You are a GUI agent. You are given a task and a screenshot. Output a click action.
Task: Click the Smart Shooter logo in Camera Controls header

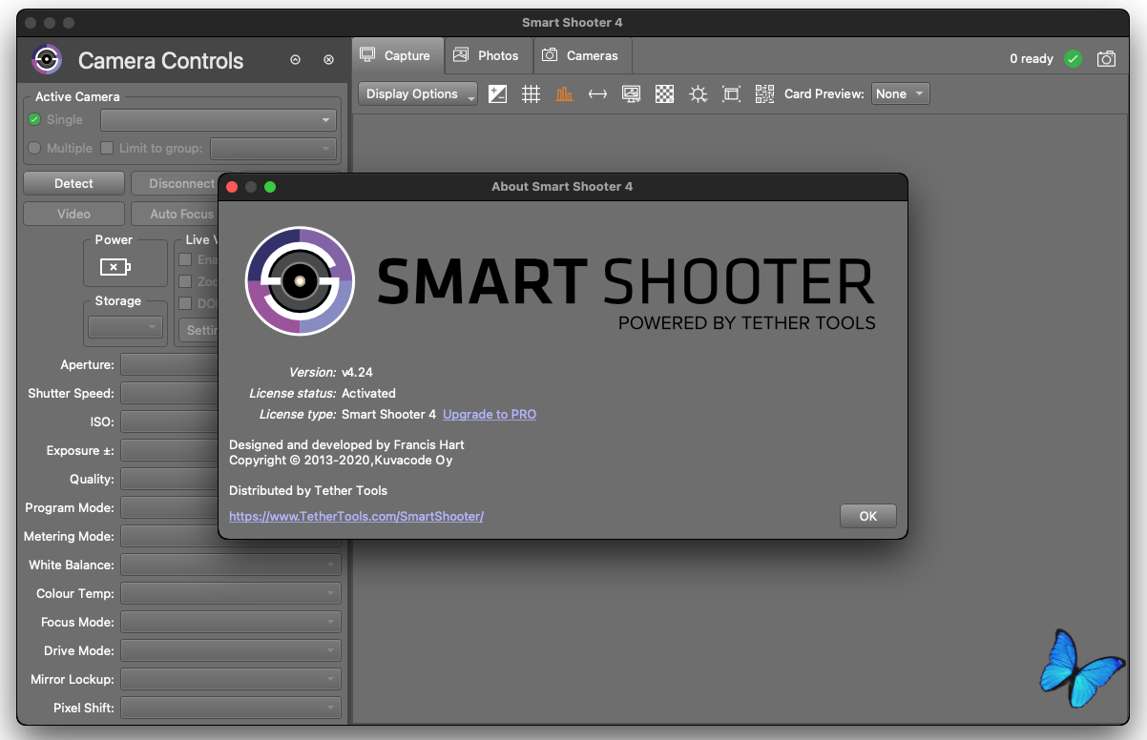pos(46,59)
